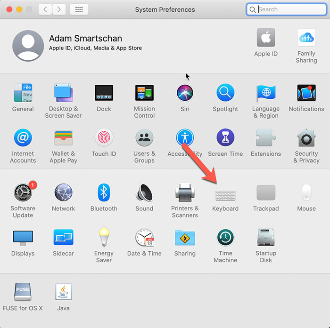Open Mission Control preferences
Viewport: 330px width, 328px height.
pyautogui.click(x=144, y=93)
